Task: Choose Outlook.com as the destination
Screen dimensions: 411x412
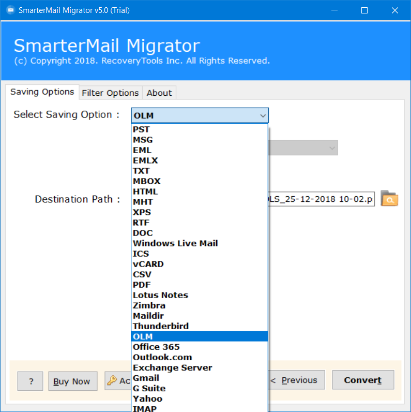Action: tap(200, 357)
